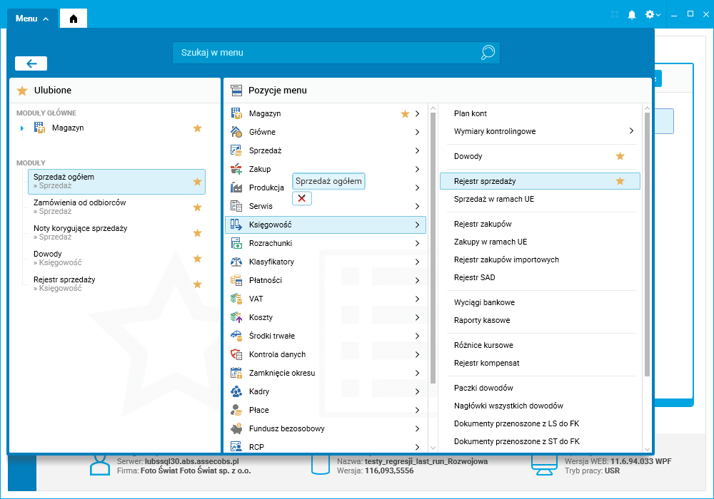This screenshot has width=714, height=499.
Task: Click the Sprzedaż module icon
Action: click(236, 150)
